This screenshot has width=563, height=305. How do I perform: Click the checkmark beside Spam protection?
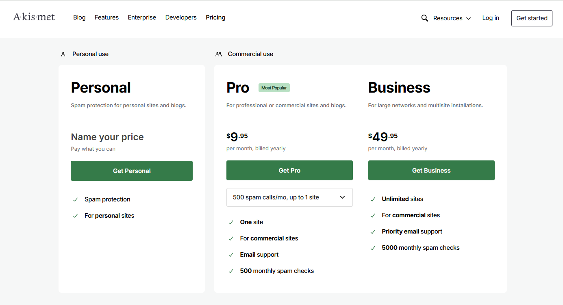click(x=75, y=199)
